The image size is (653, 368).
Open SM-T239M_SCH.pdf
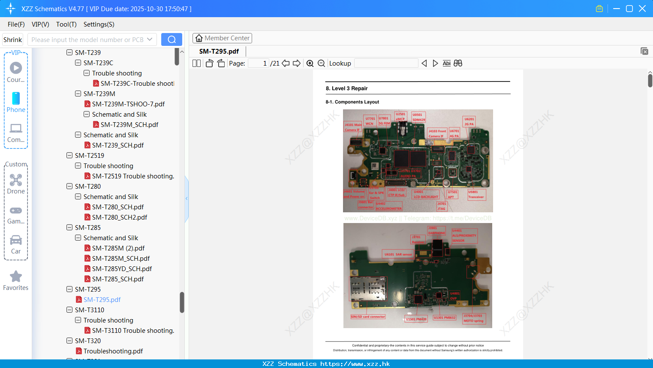pos(129,124)
